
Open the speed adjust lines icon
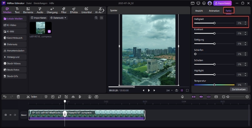80,97
